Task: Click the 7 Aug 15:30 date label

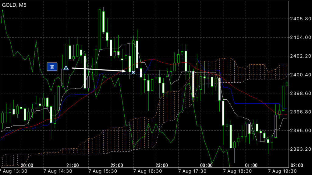Action: (x=102, y=171)
